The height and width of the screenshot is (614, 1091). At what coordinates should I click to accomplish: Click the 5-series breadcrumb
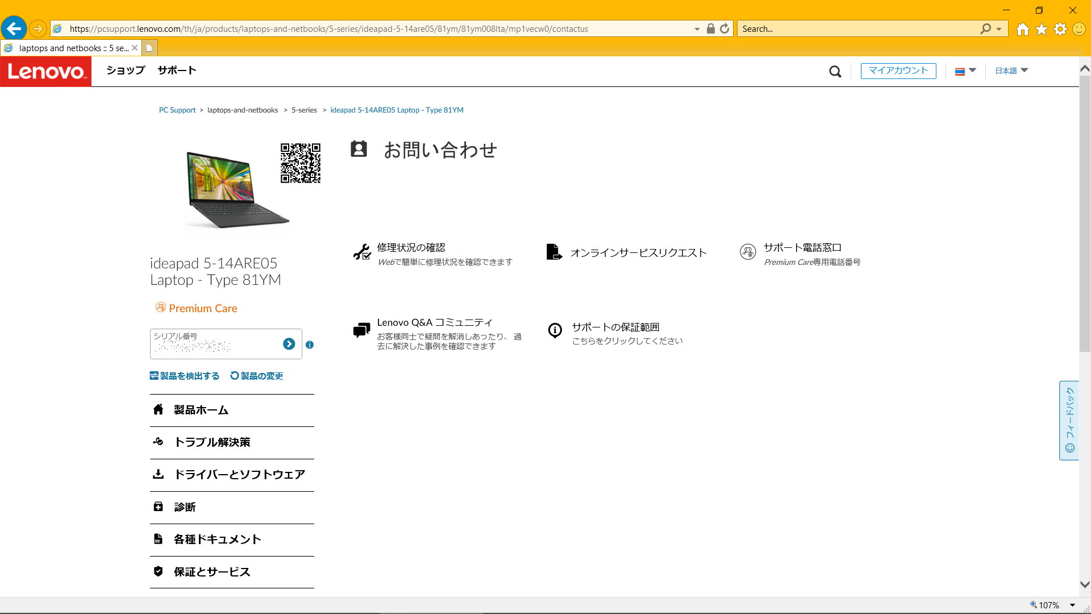[304, 110]
